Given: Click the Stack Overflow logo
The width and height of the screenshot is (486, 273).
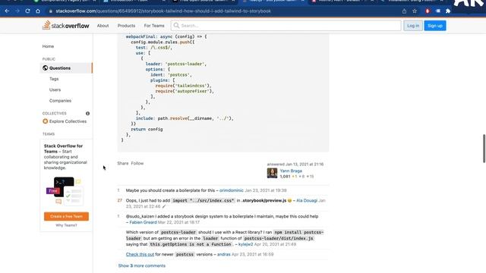Looking at the screenshot, I should click(66, 25).
